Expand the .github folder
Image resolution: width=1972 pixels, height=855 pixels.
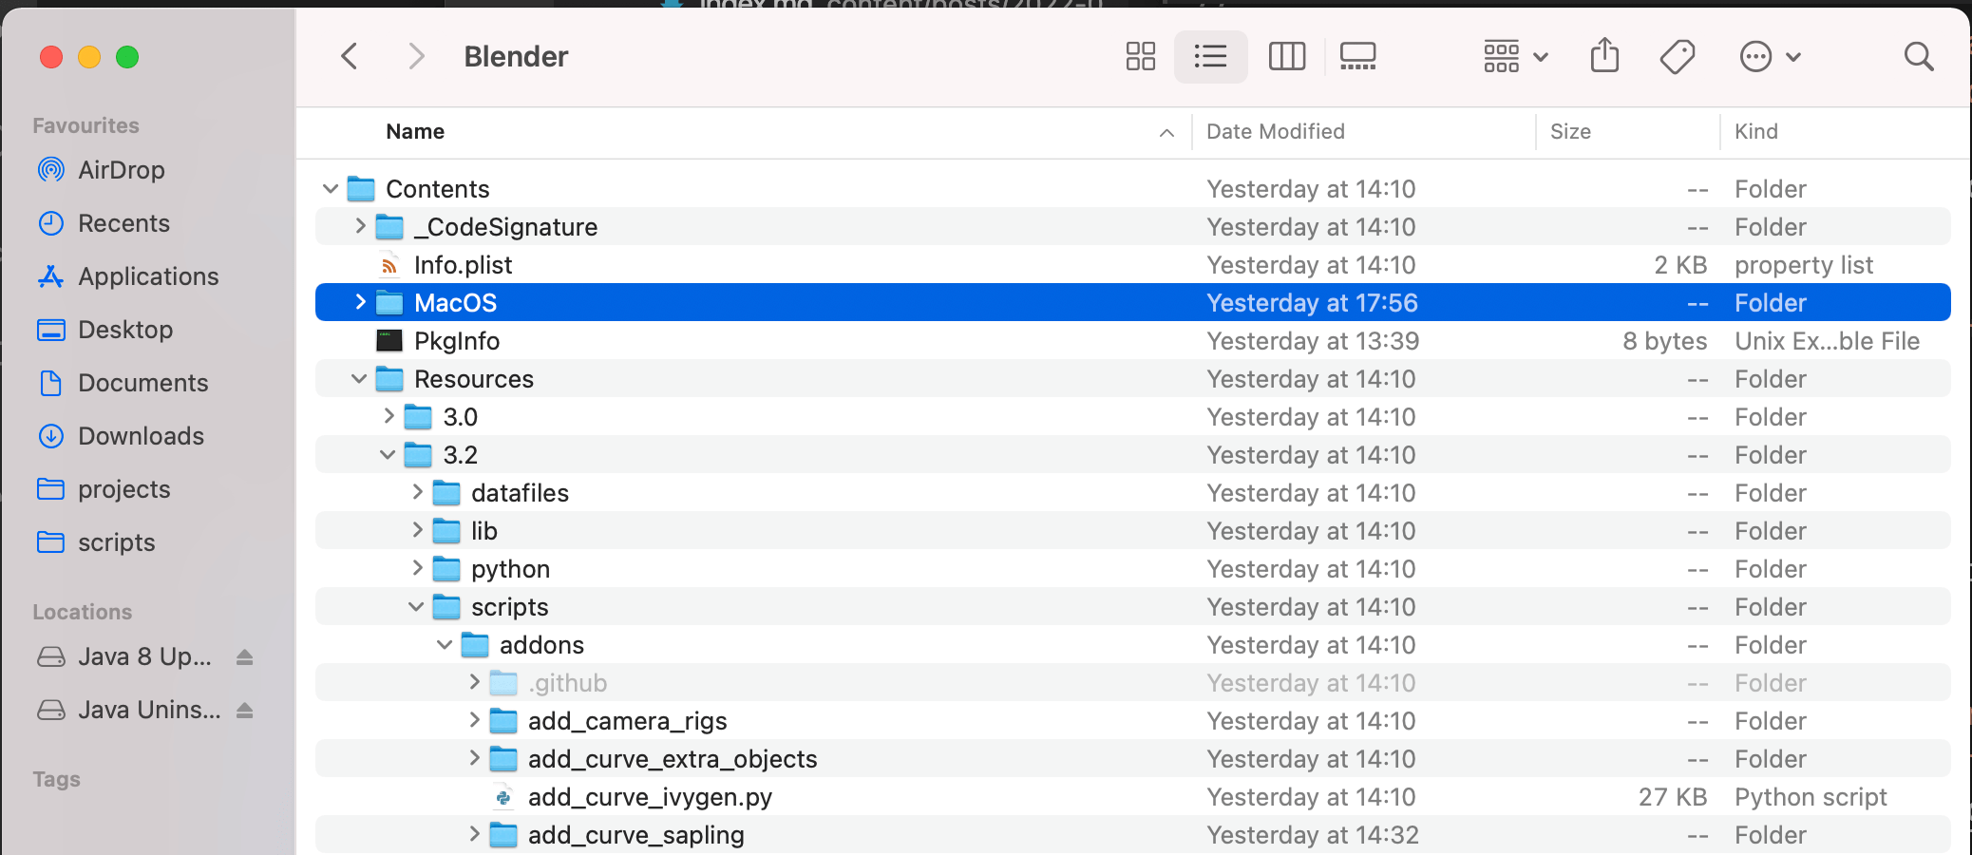point(474,682)
